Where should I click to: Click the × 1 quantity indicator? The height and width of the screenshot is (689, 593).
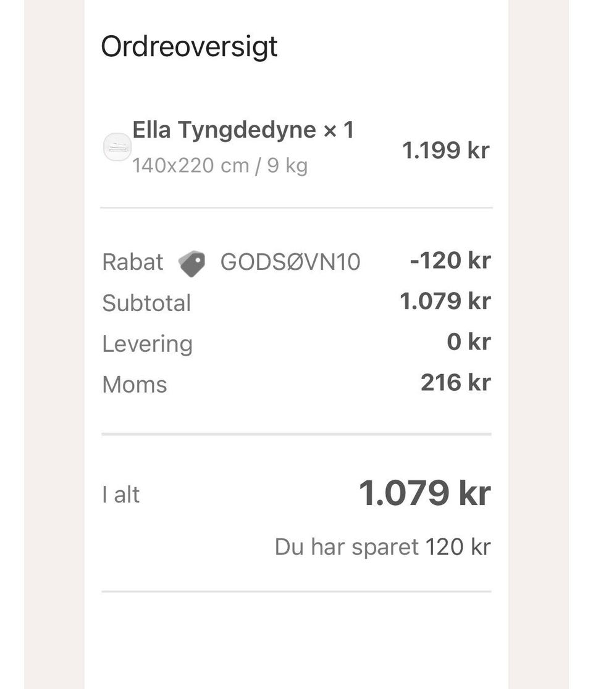(x=339, y=130)
